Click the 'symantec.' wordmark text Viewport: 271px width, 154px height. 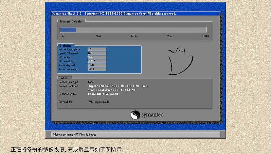point(153,115)
